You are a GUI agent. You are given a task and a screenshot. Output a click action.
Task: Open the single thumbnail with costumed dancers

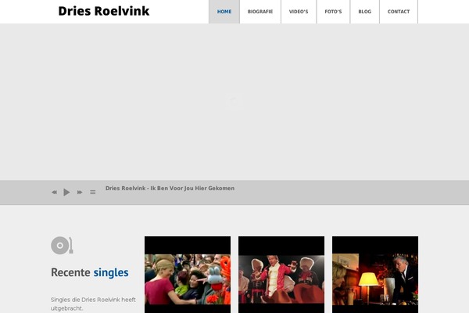[281, 275]
